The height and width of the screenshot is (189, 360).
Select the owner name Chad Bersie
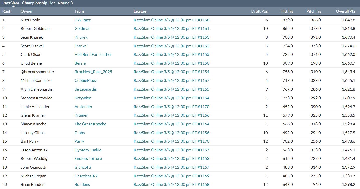(x=31, y=63)
